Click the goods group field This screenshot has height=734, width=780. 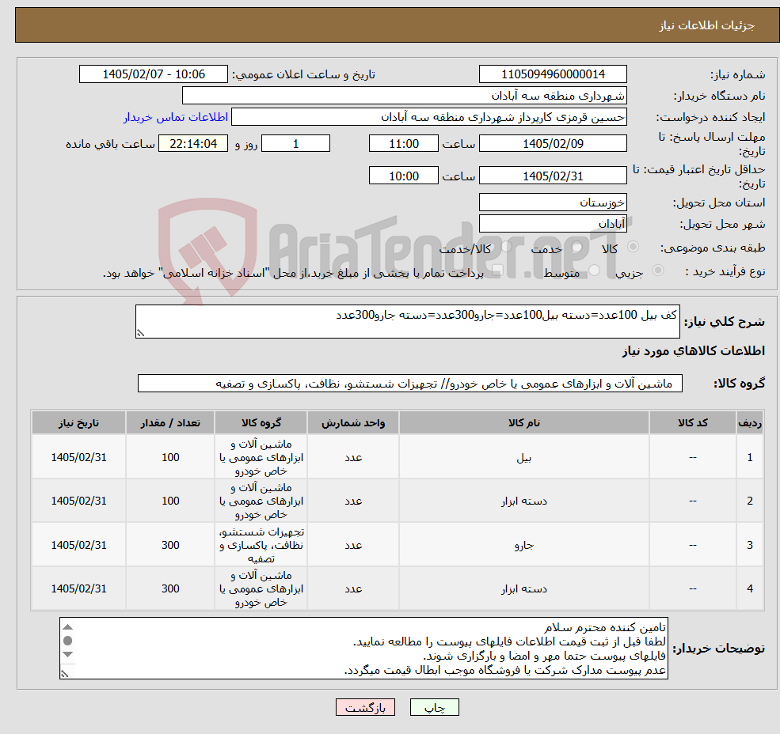tap(410, 383)
